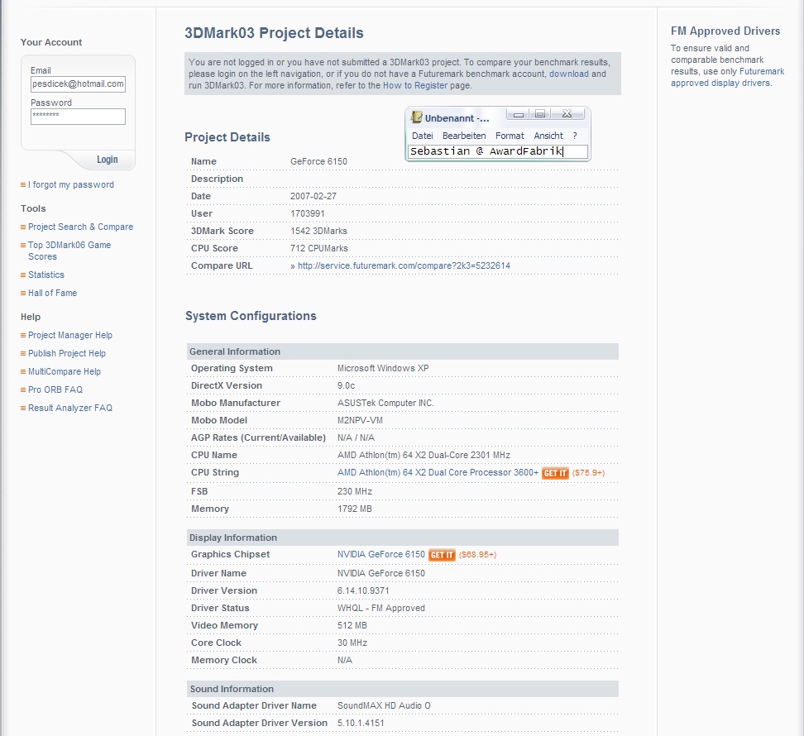Click GET IT badge next to CPU String
This screenshot has width=804, height=736.
click(555, 473)
